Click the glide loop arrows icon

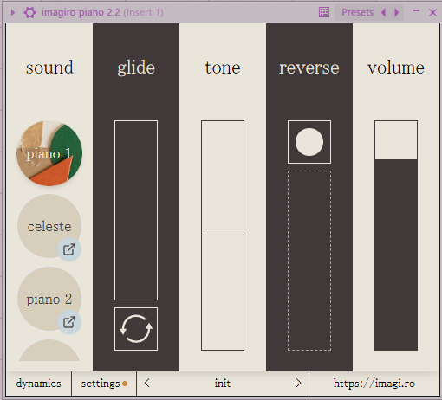pos(136,329)
